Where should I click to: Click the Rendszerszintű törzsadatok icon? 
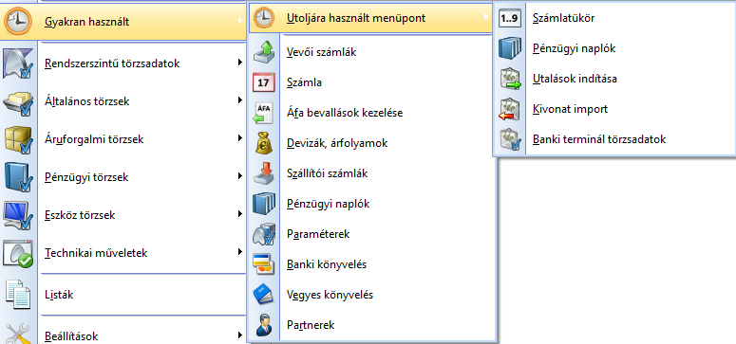pyautogui.click(x=18, y=63)
